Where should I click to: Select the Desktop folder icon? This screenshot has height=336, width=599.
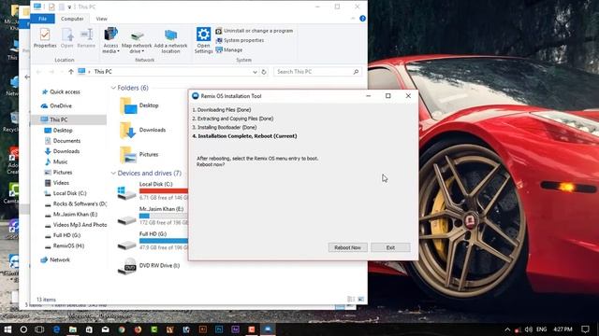click(128, 105)
